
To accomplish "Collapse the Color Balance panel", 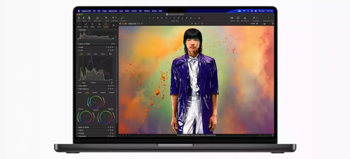I will click(x=77, y=89).
